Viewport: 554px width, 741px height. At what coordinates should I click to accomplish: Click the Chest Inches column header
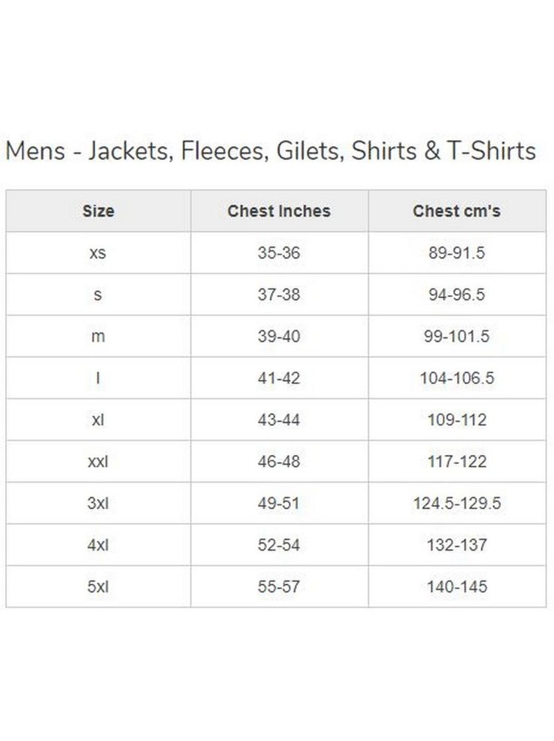tap(279, 211)
